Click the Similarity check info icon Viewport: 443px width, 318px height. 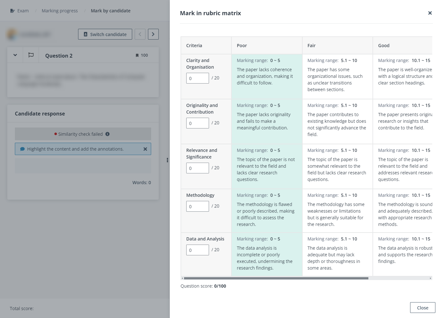coord(108,134)
